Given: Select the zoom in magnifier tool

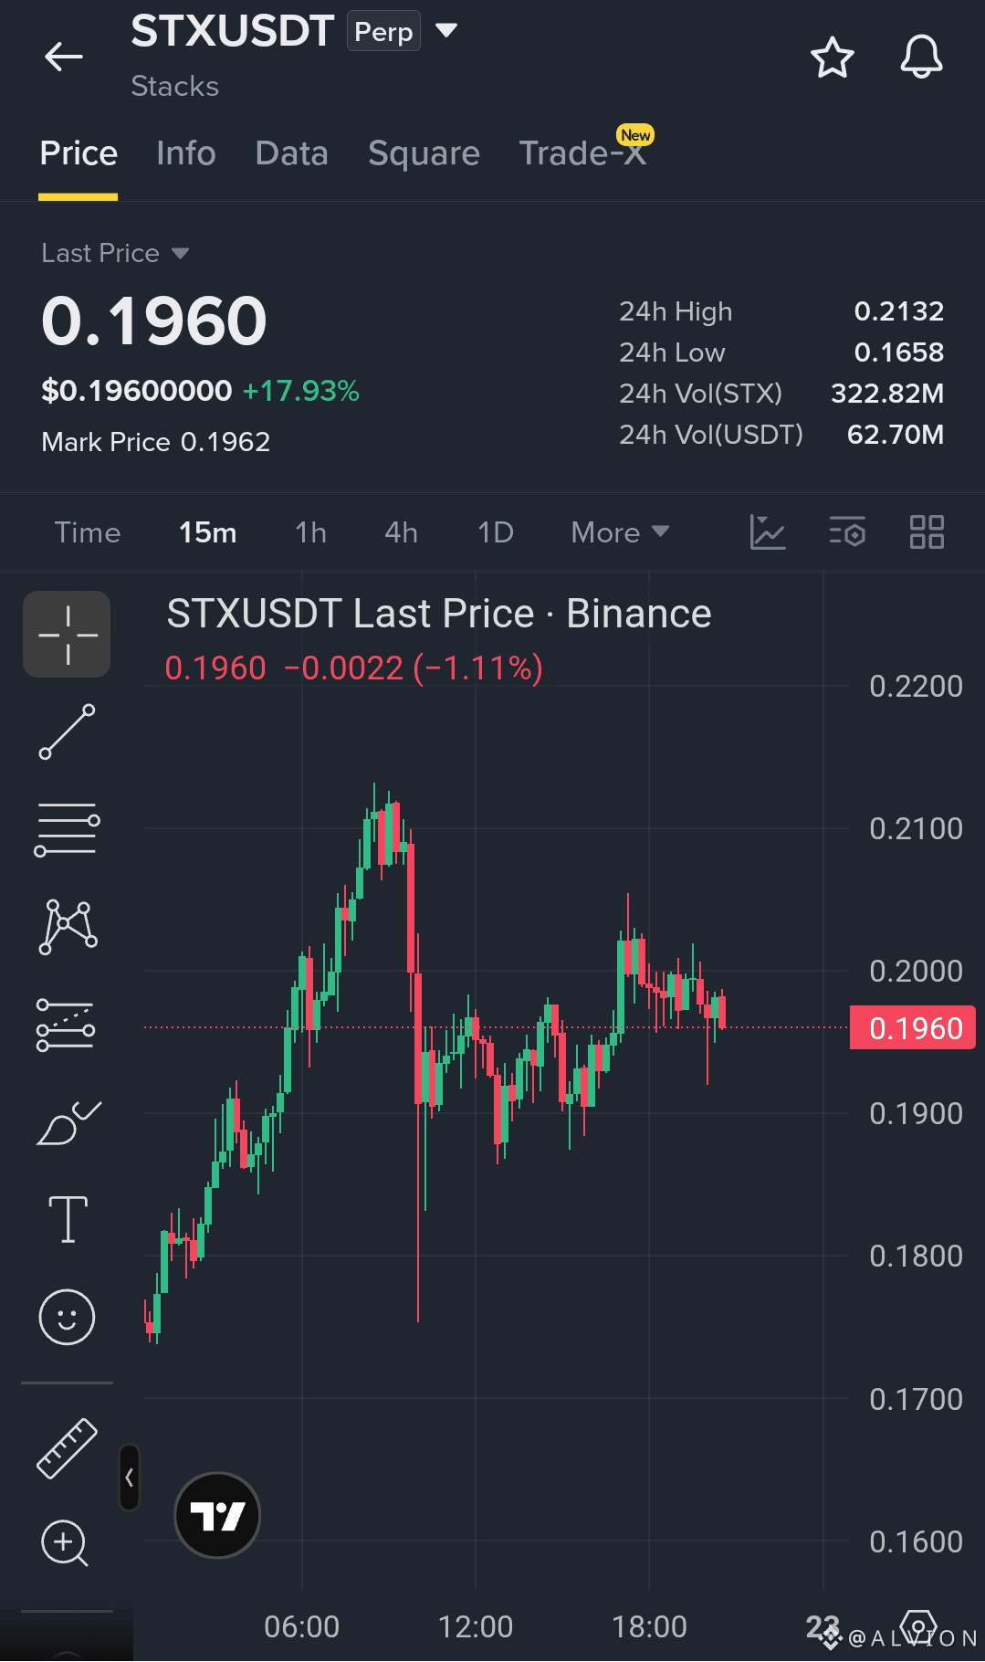Looking at the screenshot, I should [65, 1544].
